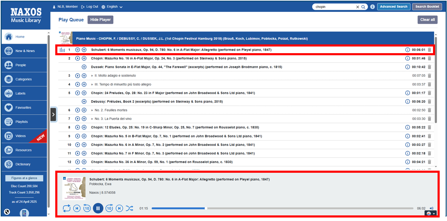Play track 2 Chopin Mazurka No. 16

pos(78,58)
